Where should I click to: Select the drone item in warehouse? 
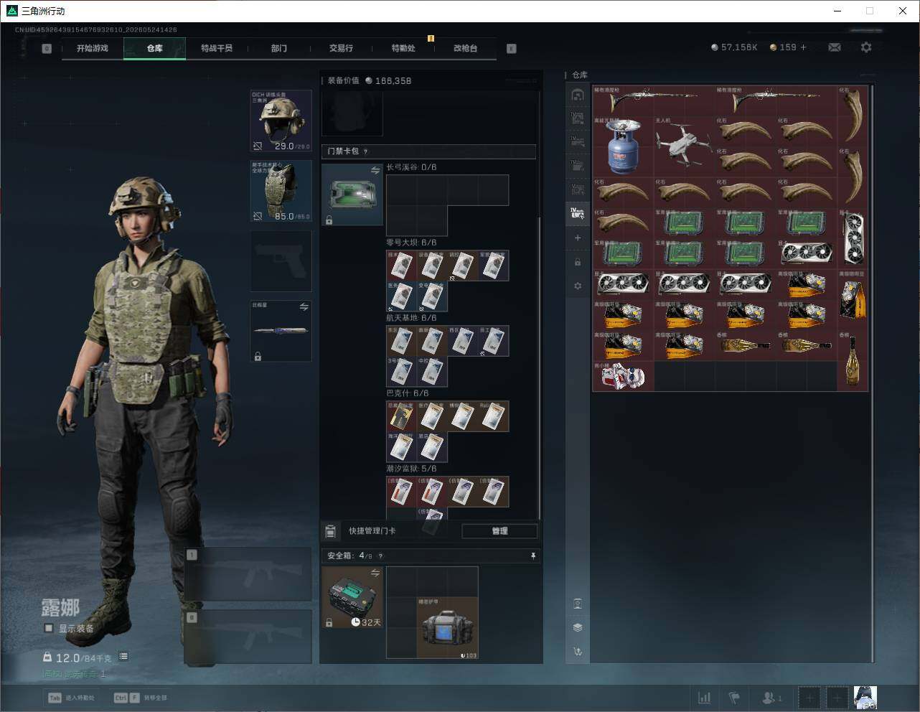(x=684, y=147)
